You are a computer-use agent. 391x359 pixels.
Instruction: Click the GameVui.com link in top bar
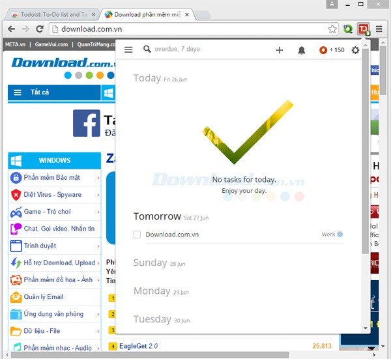[51, 44]
